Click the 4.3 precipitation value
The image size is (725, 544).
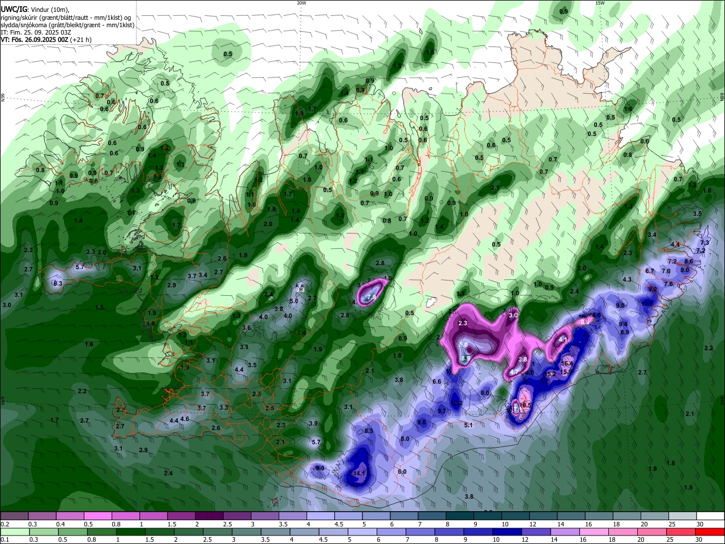(x=627, y=280)
